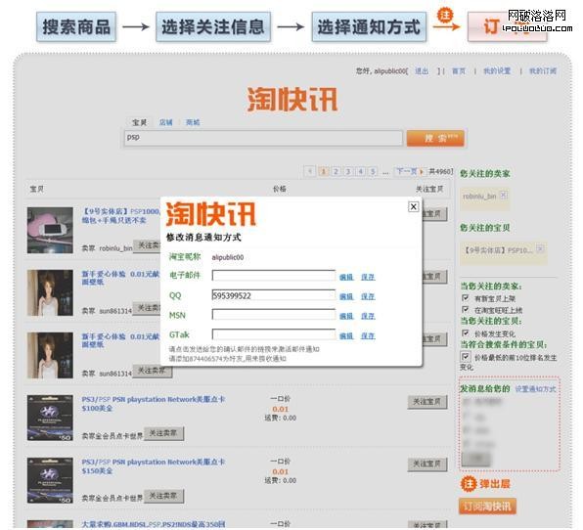583x530 pixels.
Task: Switch to the 店铺 search tab
Action: pos(166,122)
